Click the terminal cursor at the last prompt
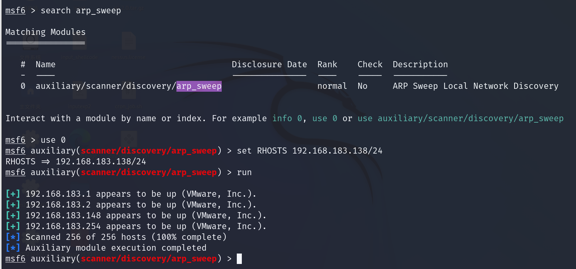Screen dimensions: 576x269 click(239, 259)
